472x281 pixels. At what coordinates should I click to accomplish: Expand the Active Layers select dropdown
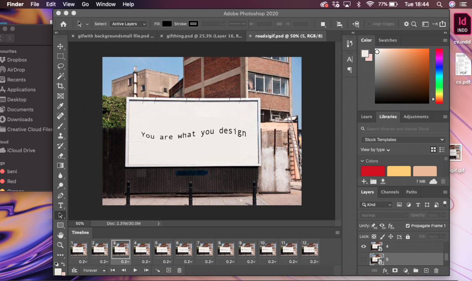tap(128, 24)
